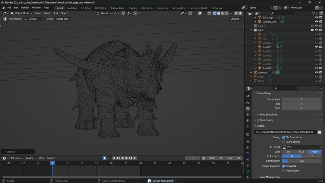Viewport: 325px width, 183px height.
Task: Open the Modifier properties wrench icon
Action: 248,147
